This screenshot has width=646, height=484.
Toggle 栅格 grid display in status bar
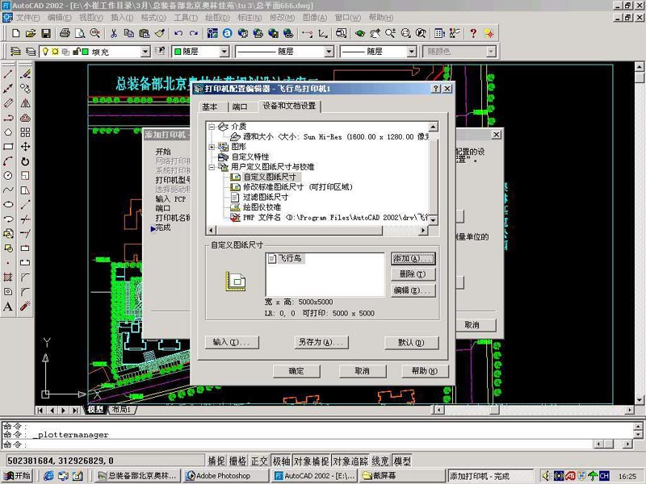pos(237,461)
